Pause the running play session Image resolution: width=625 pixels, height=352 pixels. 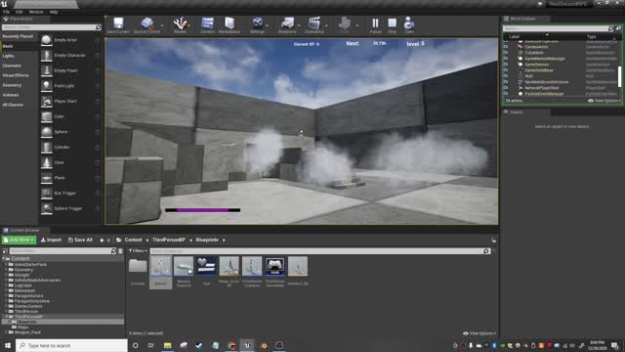[375, 25]
